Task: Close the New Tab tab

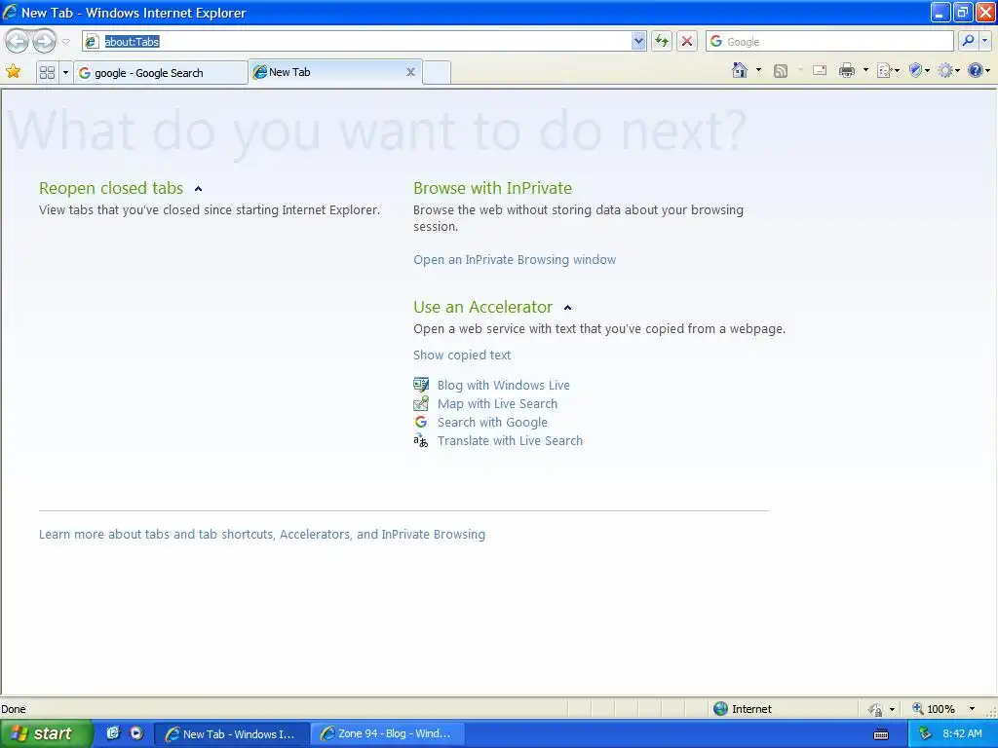Action: point(410,72)
